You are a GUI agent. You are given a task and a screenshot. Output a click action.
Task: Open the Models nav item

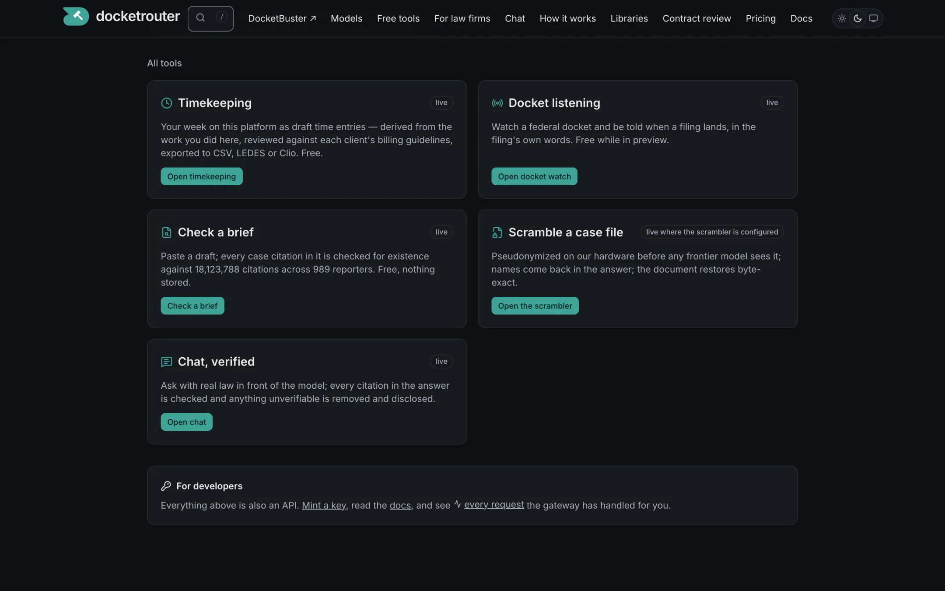[346, 18]
